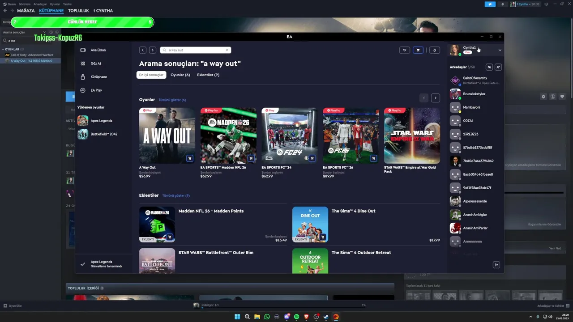This screenshot has height=322, width=573.
Task: Switch to the Eklentiler (9) tab
Action: point(208,75)
